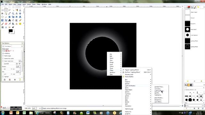
Task: Click Repeat "Lighting Effects" menu entry
Action: tap(137, 70)
